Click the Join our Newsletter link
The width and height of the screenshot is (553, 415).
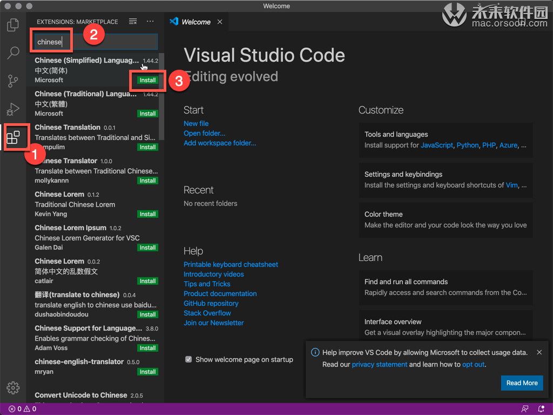(214, 323)
